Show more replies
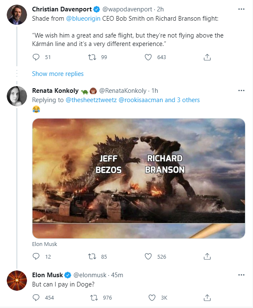This screenshot has width=253, height=308. [x=58, y=74]
